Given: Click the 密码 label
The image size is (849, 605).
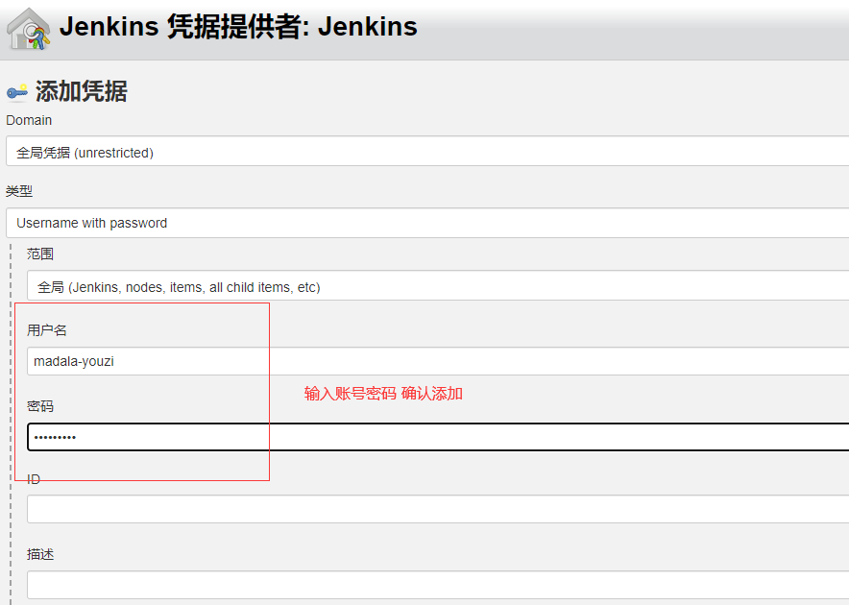Looking at the screenshot, I should click(40, 406).
